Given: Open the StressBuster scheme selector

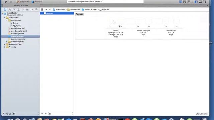Looking at the screenshot, I should [x=23, y=2].
